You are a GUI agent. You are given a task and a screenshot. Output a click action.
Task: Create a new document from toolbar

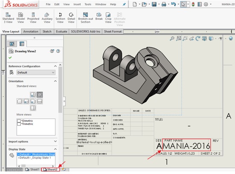tap(135, 4)
